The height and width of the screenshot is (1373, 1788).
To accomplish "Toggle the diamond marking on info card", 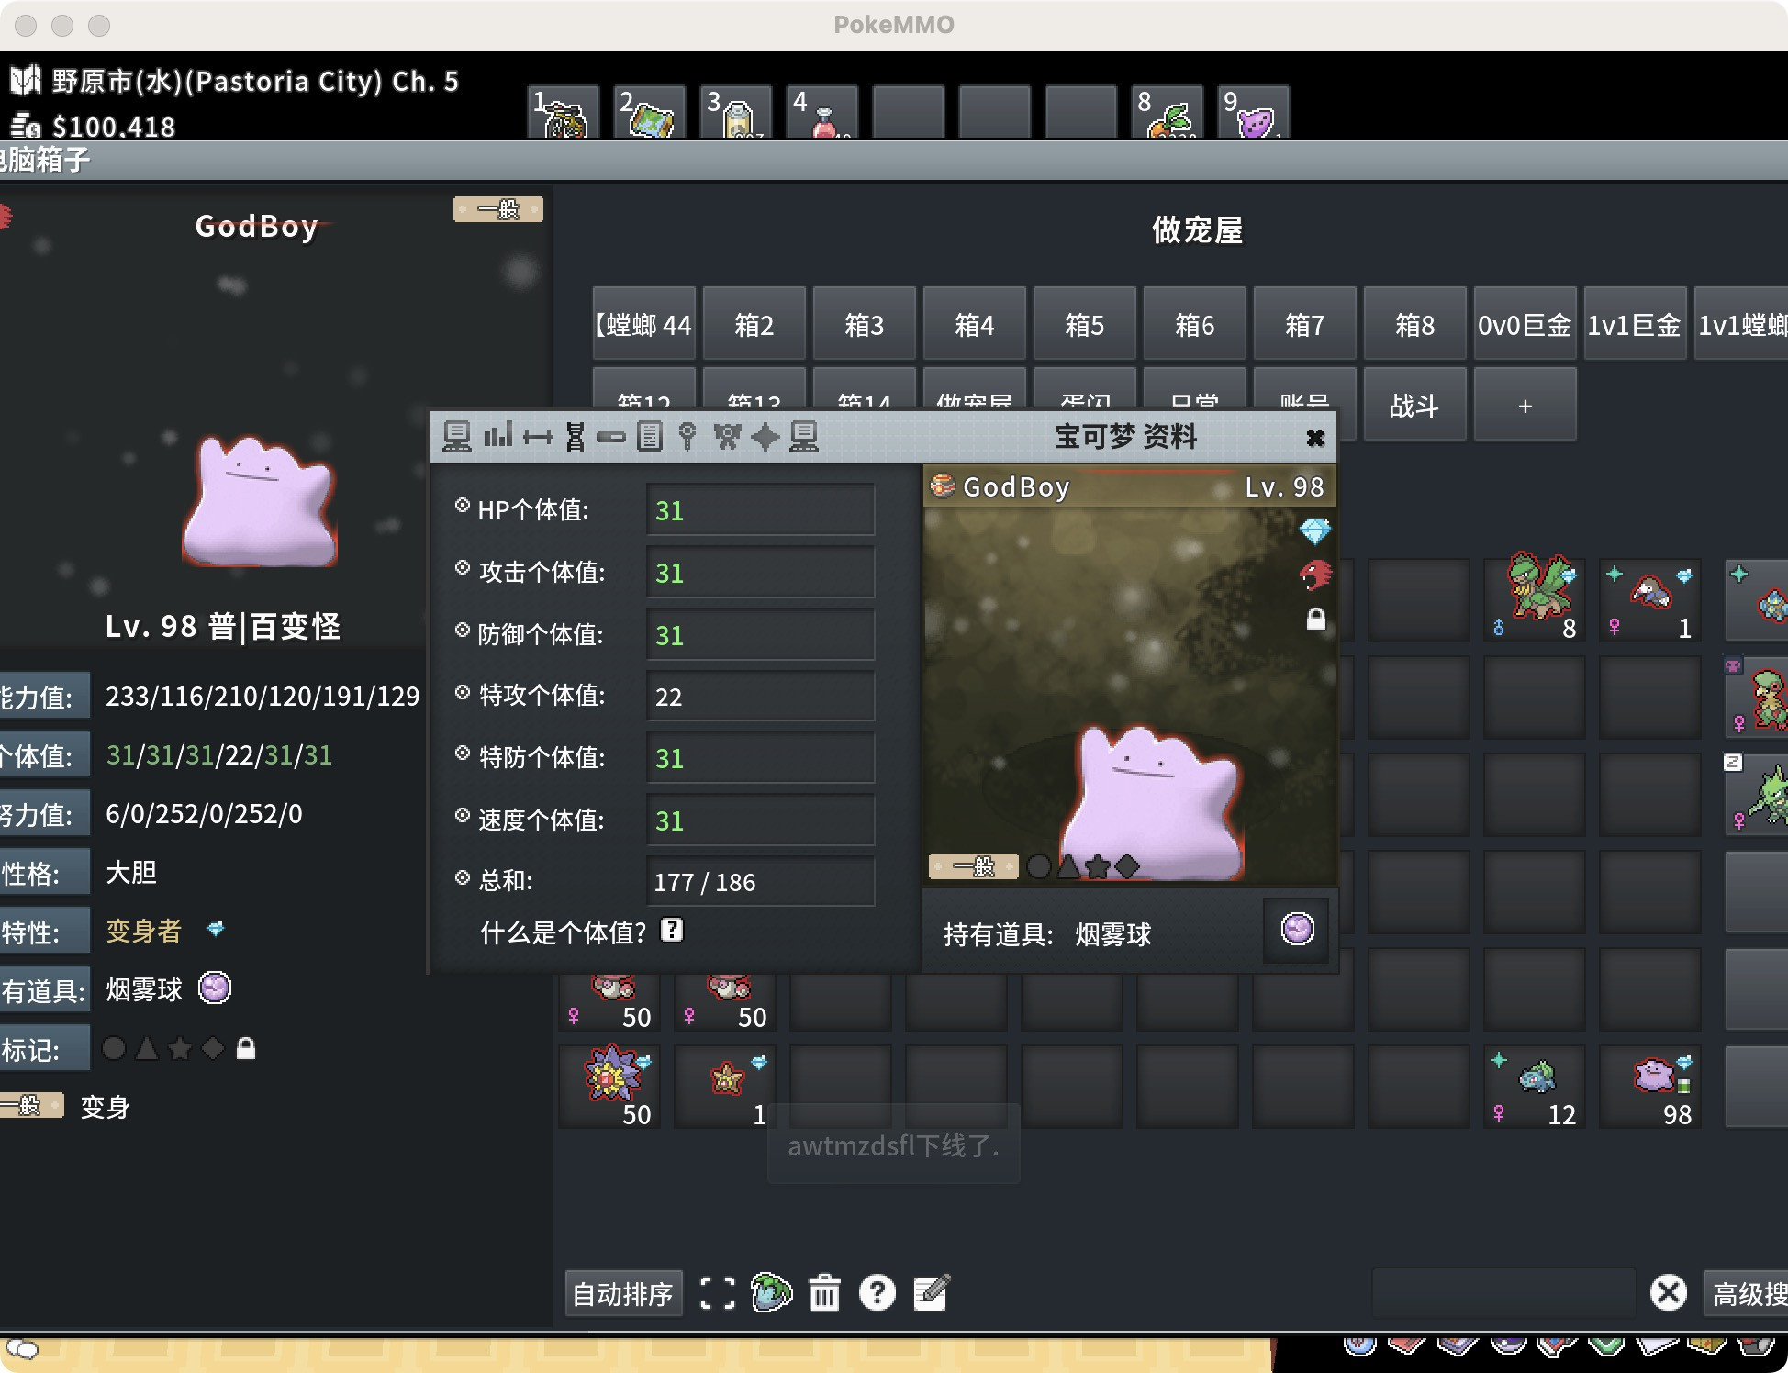I will 1127,866.
